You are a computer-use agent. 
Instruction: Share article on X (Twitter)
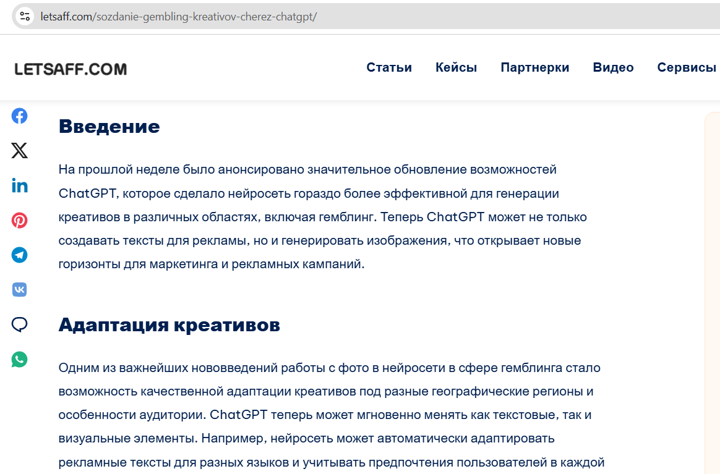point(19,151)
